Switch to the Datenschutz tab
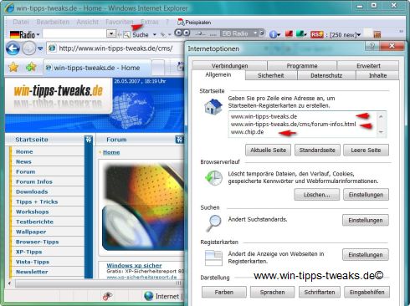The height and width of the screenshot is (306, 410). (x=326, y=75)
